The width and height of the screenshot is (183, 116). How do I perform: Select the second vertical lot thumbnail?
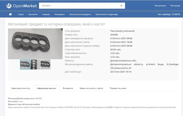[35, 64]
